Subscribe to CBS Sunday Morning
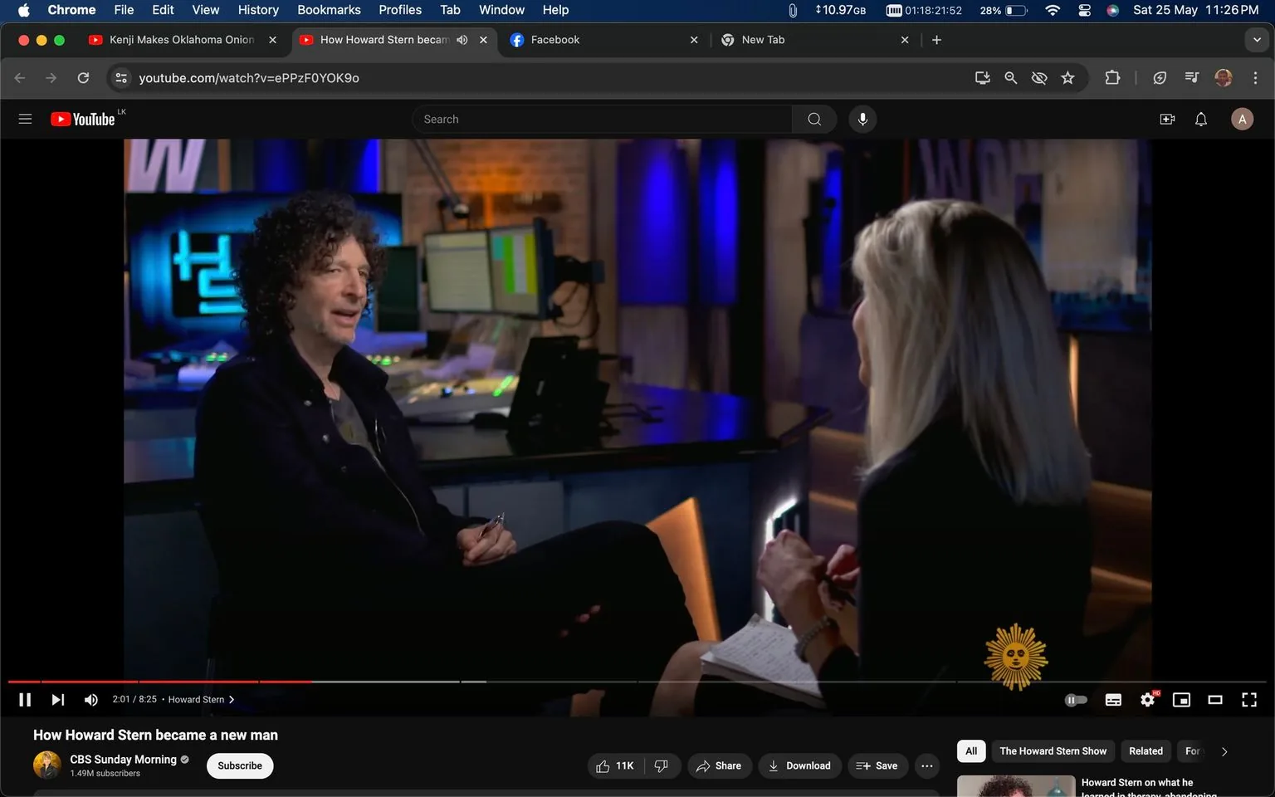 [239, 765]
